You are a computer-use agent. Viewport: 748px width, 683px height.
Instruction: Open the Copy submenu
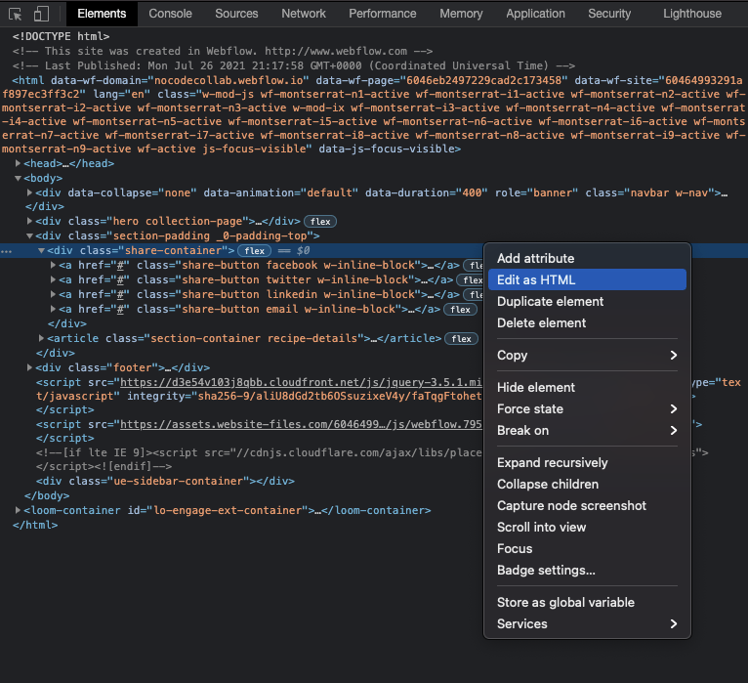(587, 355)
